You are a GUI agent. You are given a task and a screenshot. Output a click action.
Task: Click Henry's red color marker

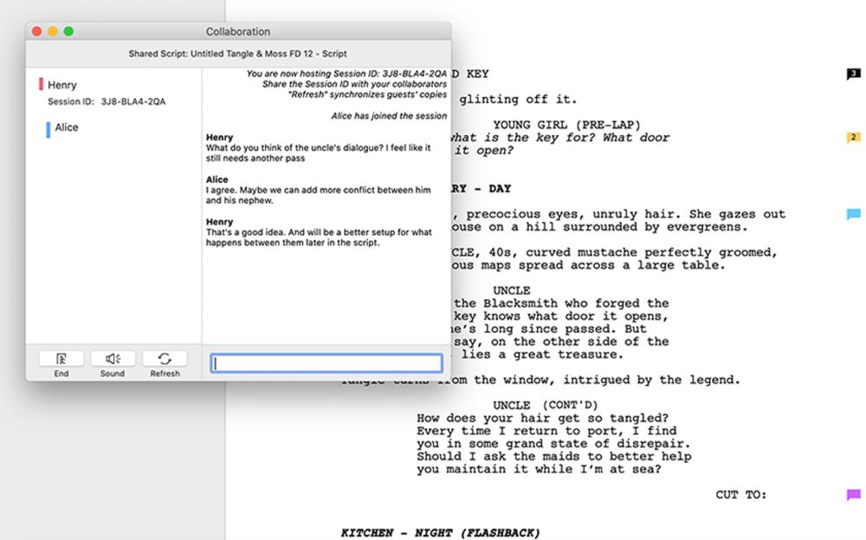tap(41, 85)
